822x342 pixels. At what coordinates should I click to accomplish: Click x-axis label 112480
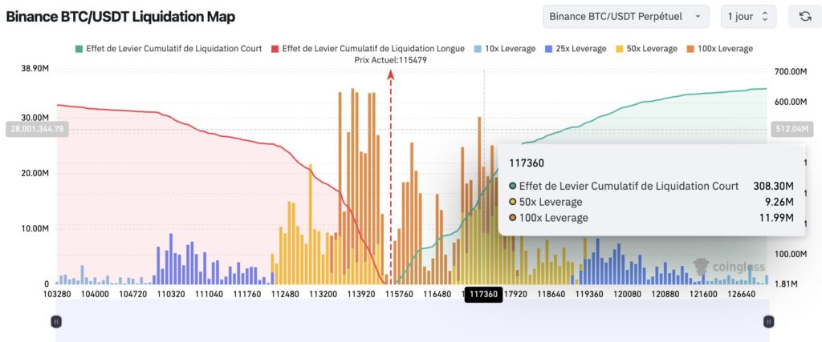[x=285, y=295]
